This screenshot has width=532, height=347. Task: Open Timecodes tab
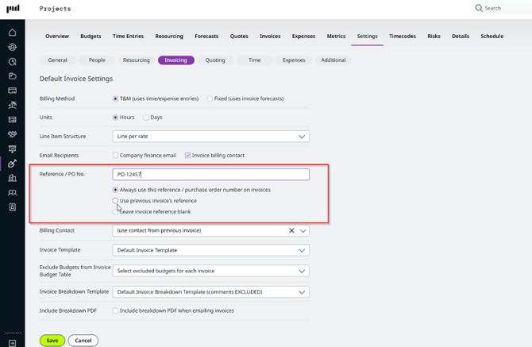[403, 37]
